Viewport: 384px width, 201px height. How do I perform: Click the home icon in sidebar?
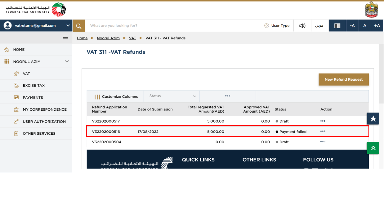(7, 50)
